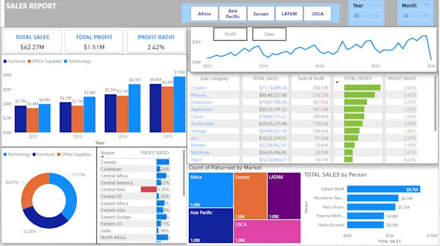
Task: Click the TOTAL SALES card
Action: pos(32,41)
